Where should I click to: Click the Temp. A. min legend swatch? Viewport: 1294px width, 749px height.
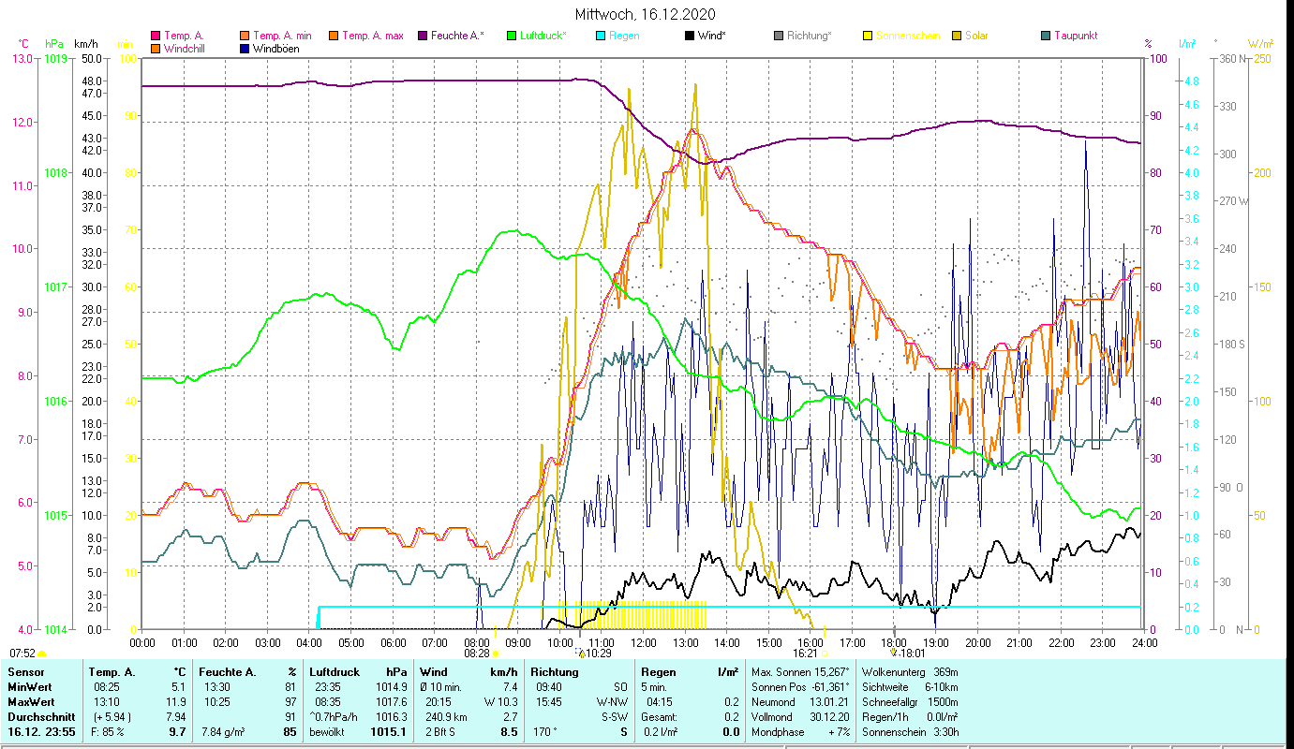245,37
